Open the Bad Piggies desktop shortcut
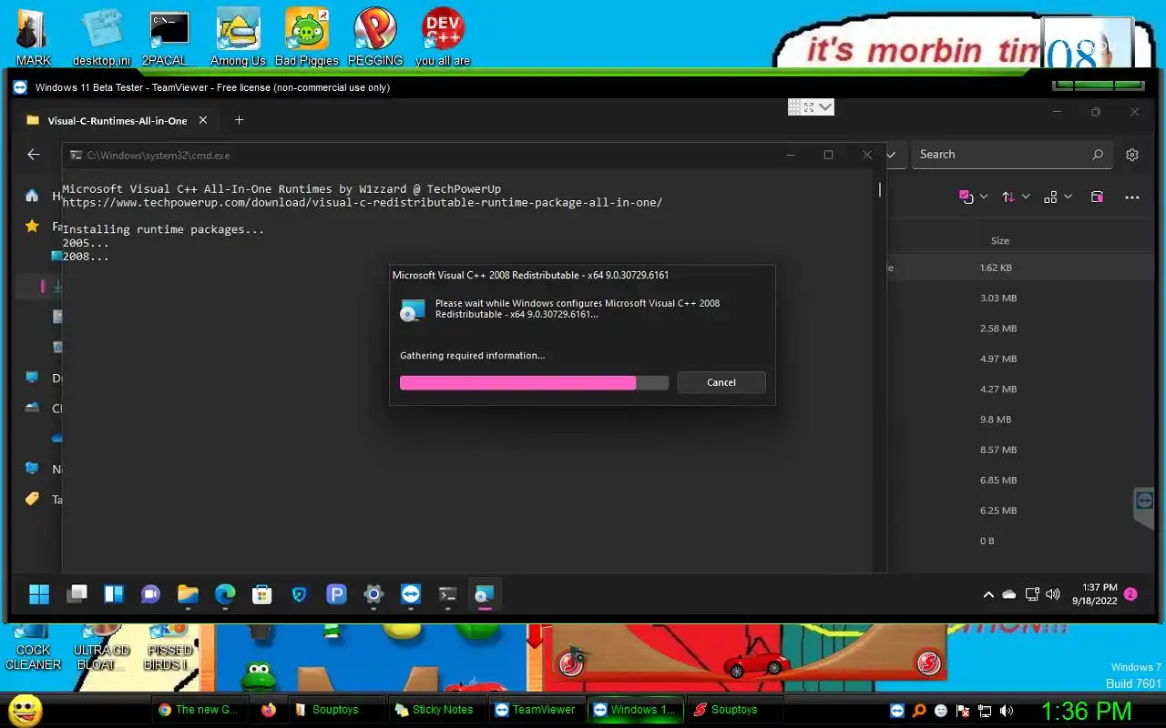This screenshot has width=1166, height=728. point(307,37)
